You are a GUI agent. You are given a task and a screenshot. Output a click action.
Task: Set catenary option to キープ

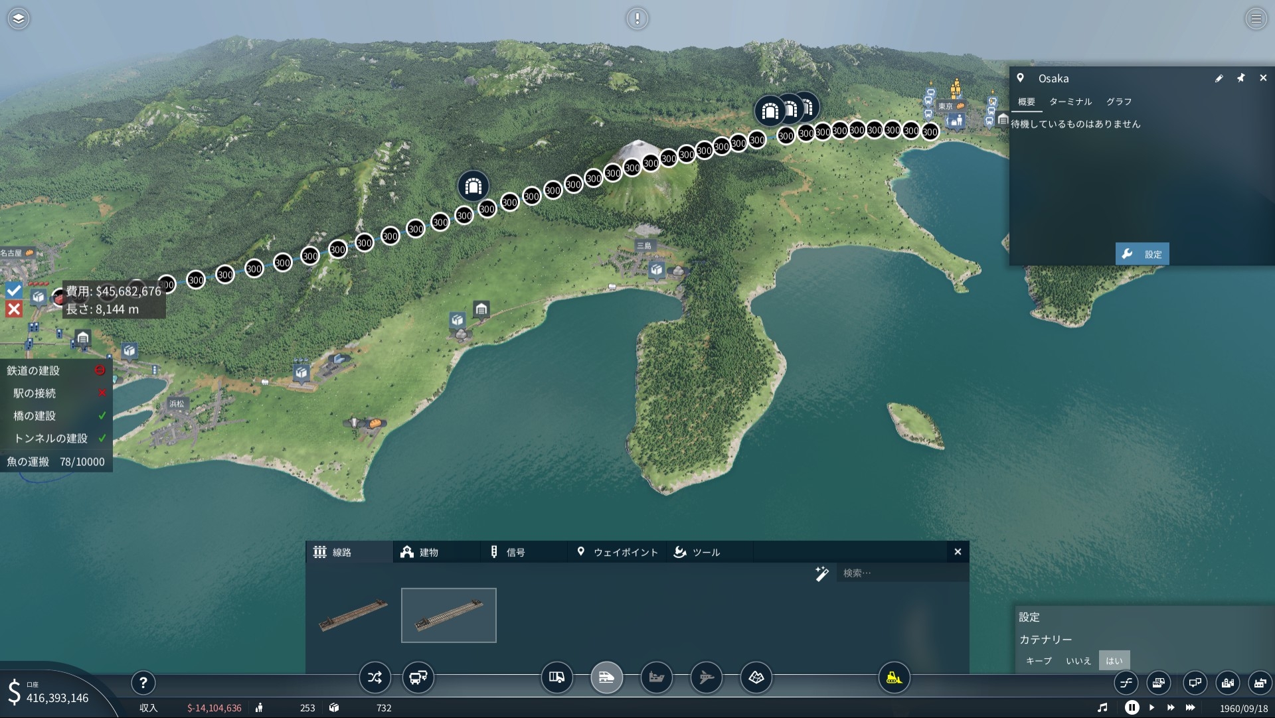1039,661
